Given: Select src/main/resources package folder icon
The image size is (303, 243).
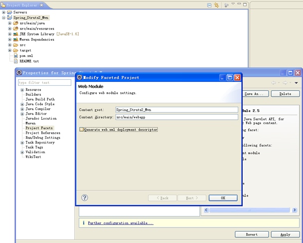Looking at the screenshot, I should point(15,28).
